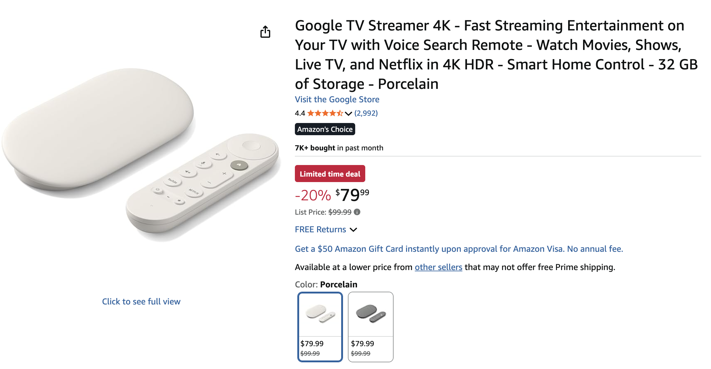Select the Porcelain color swatch

[x=320, y=326]
